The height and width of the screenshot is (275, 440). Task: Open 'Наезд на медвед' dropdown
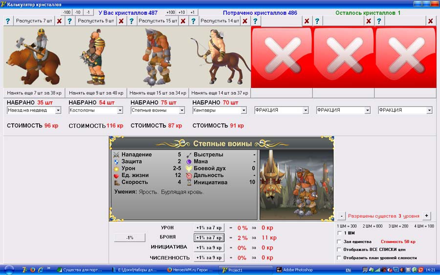[x=58, y=110]
